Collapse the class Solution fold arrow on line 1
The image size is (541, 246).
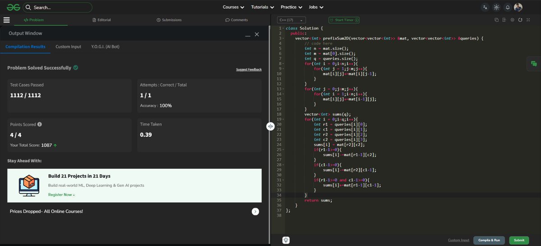pos(283,28)
